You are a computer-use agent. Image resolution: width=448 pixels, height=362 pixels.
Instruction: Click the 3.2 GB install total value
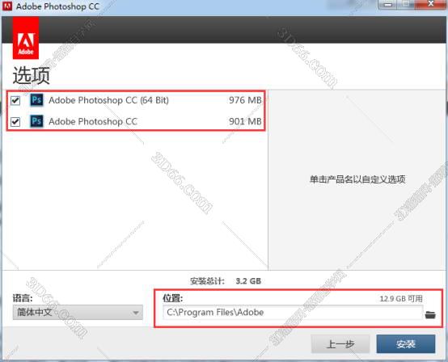coord(248,281)
